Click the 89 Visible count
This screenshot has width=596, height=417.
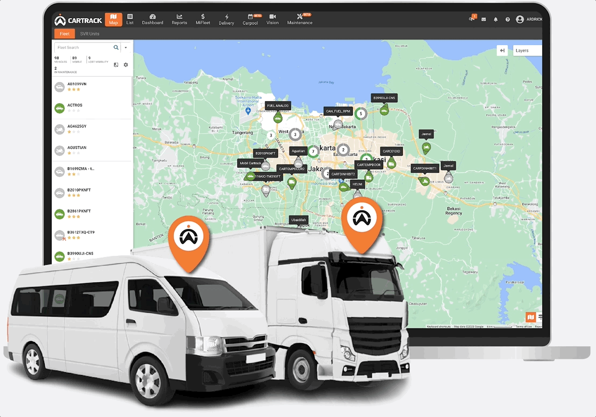click(77, 60)
